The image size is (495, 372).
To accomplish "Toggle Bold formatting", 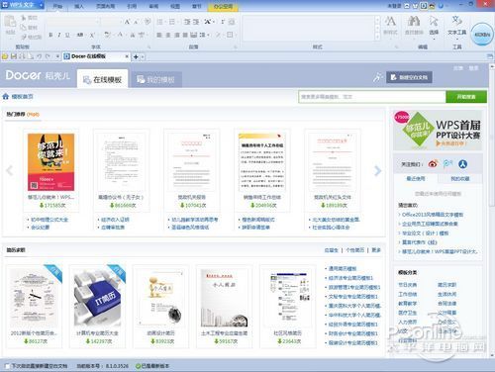I will [50, 35].
